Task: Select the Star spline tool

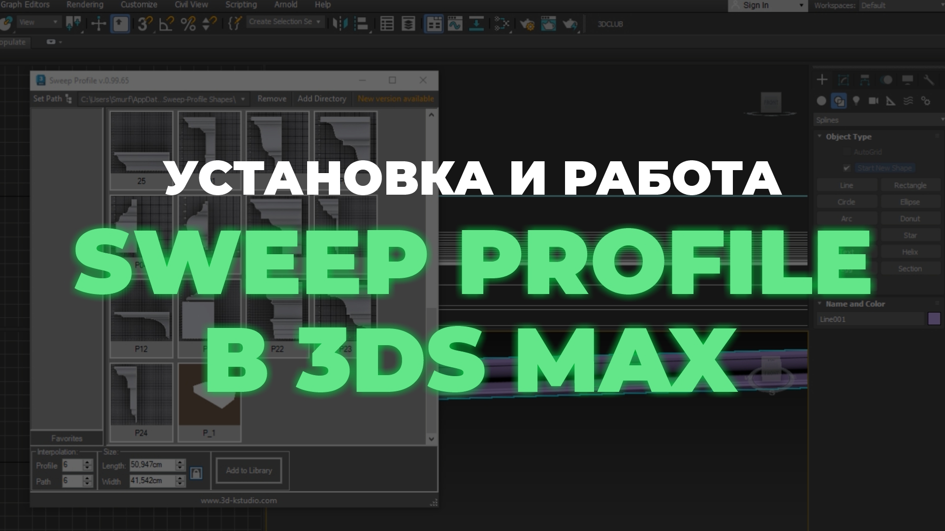Action: coord(910,235)
